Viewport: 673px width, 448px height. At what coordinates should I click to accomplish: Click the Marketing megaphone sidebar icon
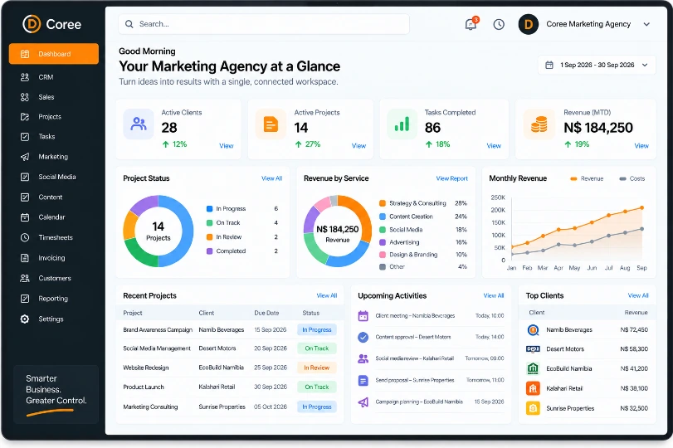coord(25,157)
